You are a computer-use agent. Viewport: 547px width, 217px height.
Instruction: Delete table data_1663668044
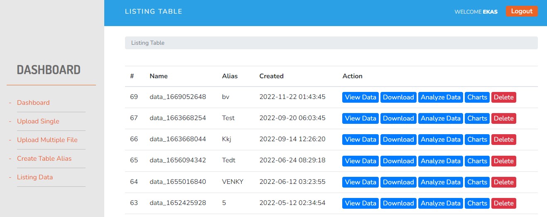point(503,140)
